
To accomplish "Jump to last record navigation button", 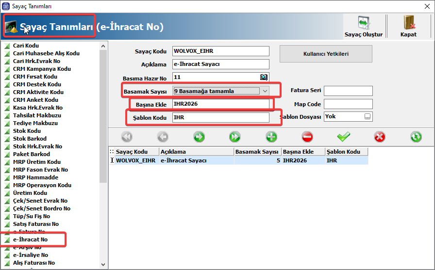I will (x=235, y=137).
